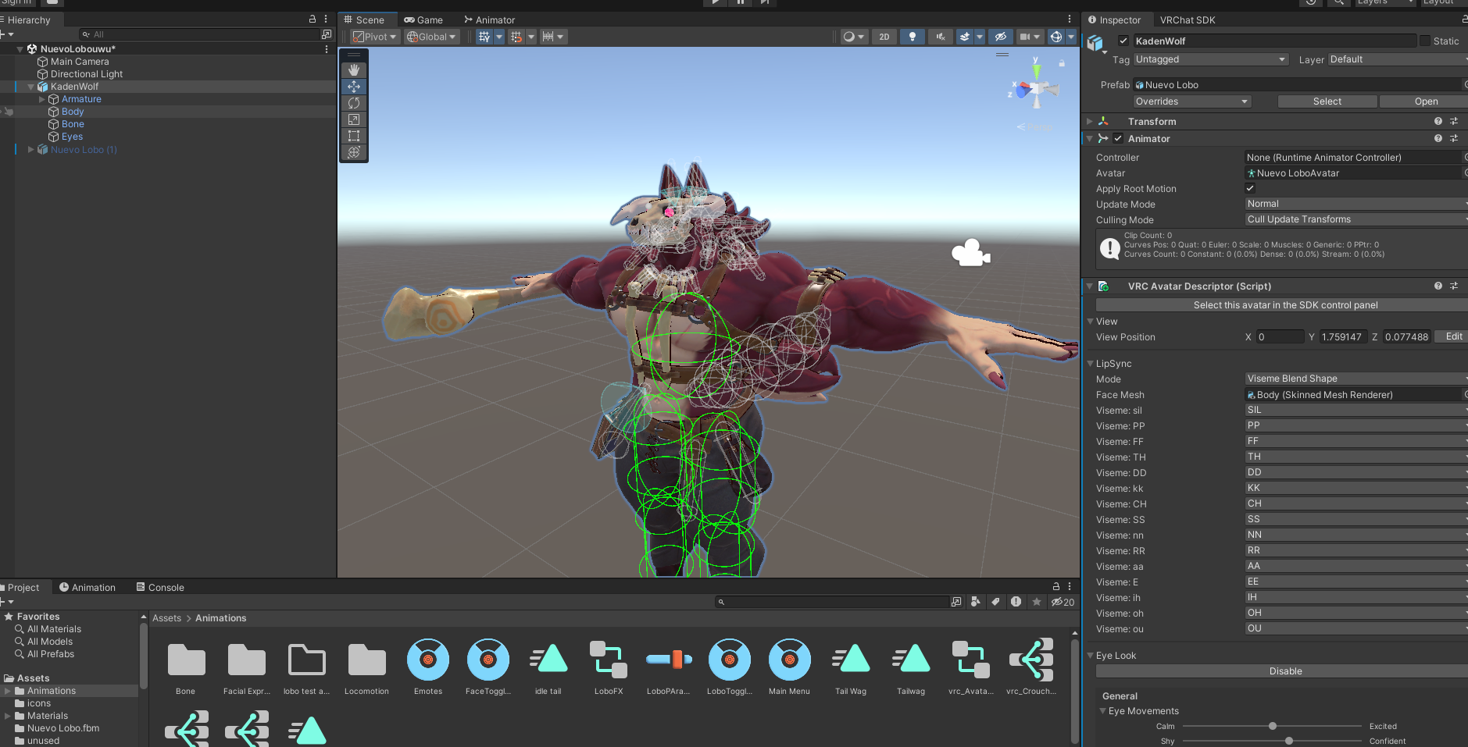1468x747 pixels.
Task: Select the Scale tool
Action: tap(354, 119)
